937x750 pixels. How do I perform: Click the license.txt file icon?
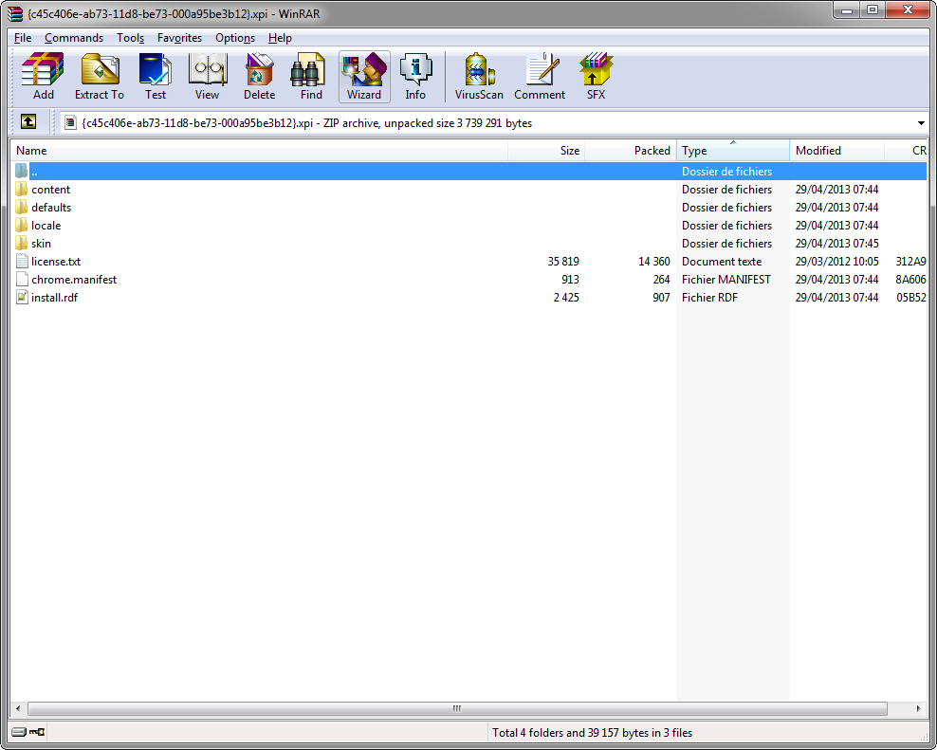[22, 261]
